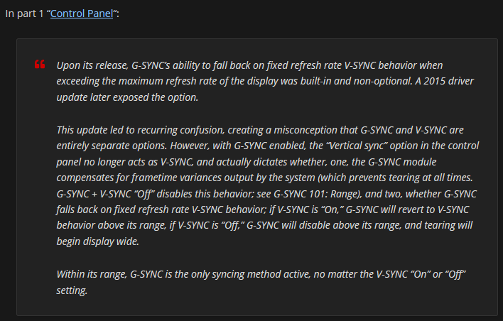Click "Within its range, G-SYNC" sentence start
Screen dimensions: 503x321
tap(109, 274)
